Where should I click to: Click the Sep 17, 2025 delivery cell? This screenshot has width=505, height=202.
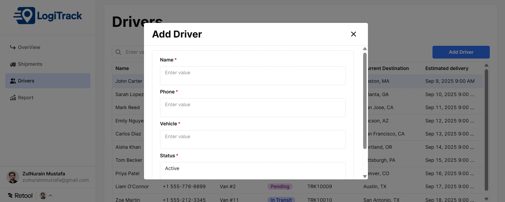click(x=450, y=187)
